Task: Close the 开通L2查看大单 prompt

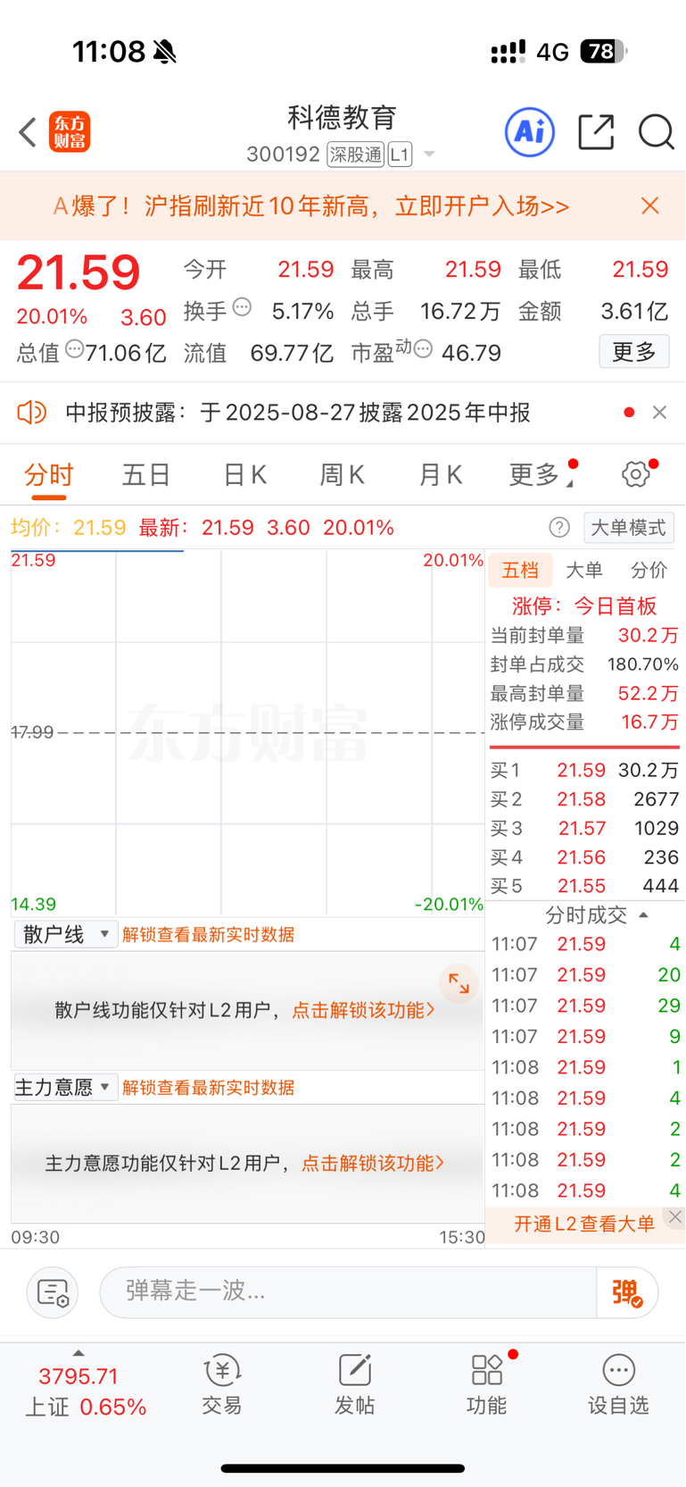Action: (x=675, y=1216)
